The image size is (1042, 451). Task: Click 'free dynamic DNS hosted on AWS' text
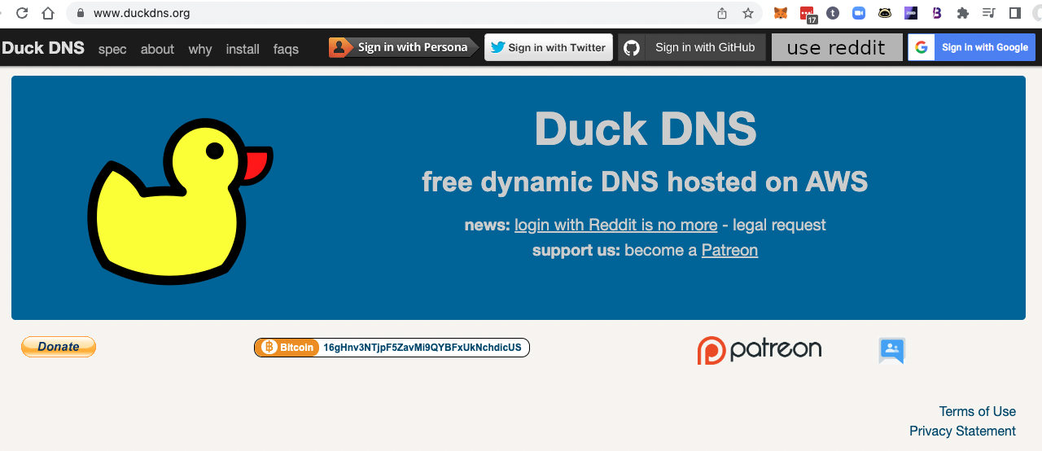pos(645,182)
